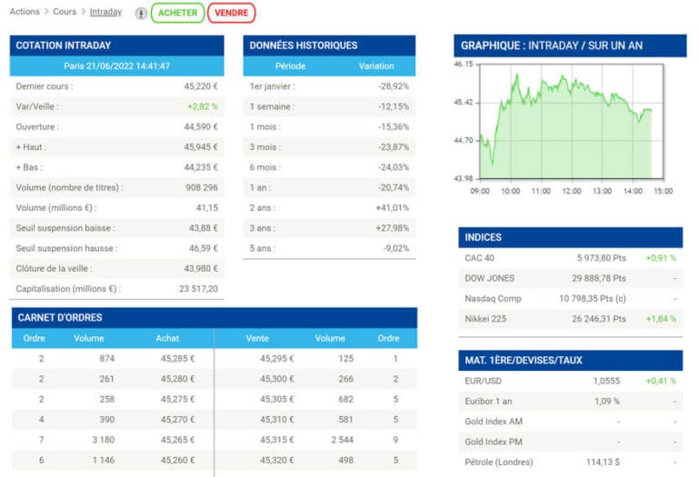The width and height of the screenshot is (698, 477).
Task: Click the Vente column header
Action: click(257, 338)
